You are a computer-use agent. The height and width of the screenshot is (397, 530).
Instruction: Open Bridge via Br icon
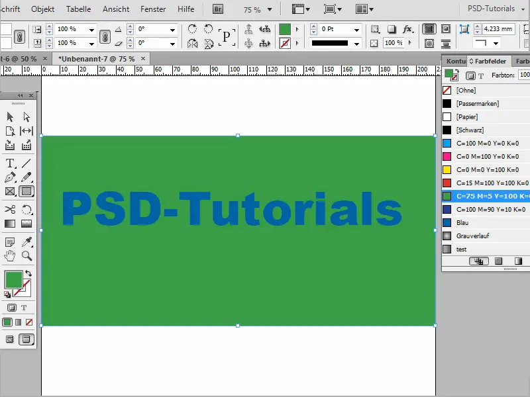pos(218,9)
